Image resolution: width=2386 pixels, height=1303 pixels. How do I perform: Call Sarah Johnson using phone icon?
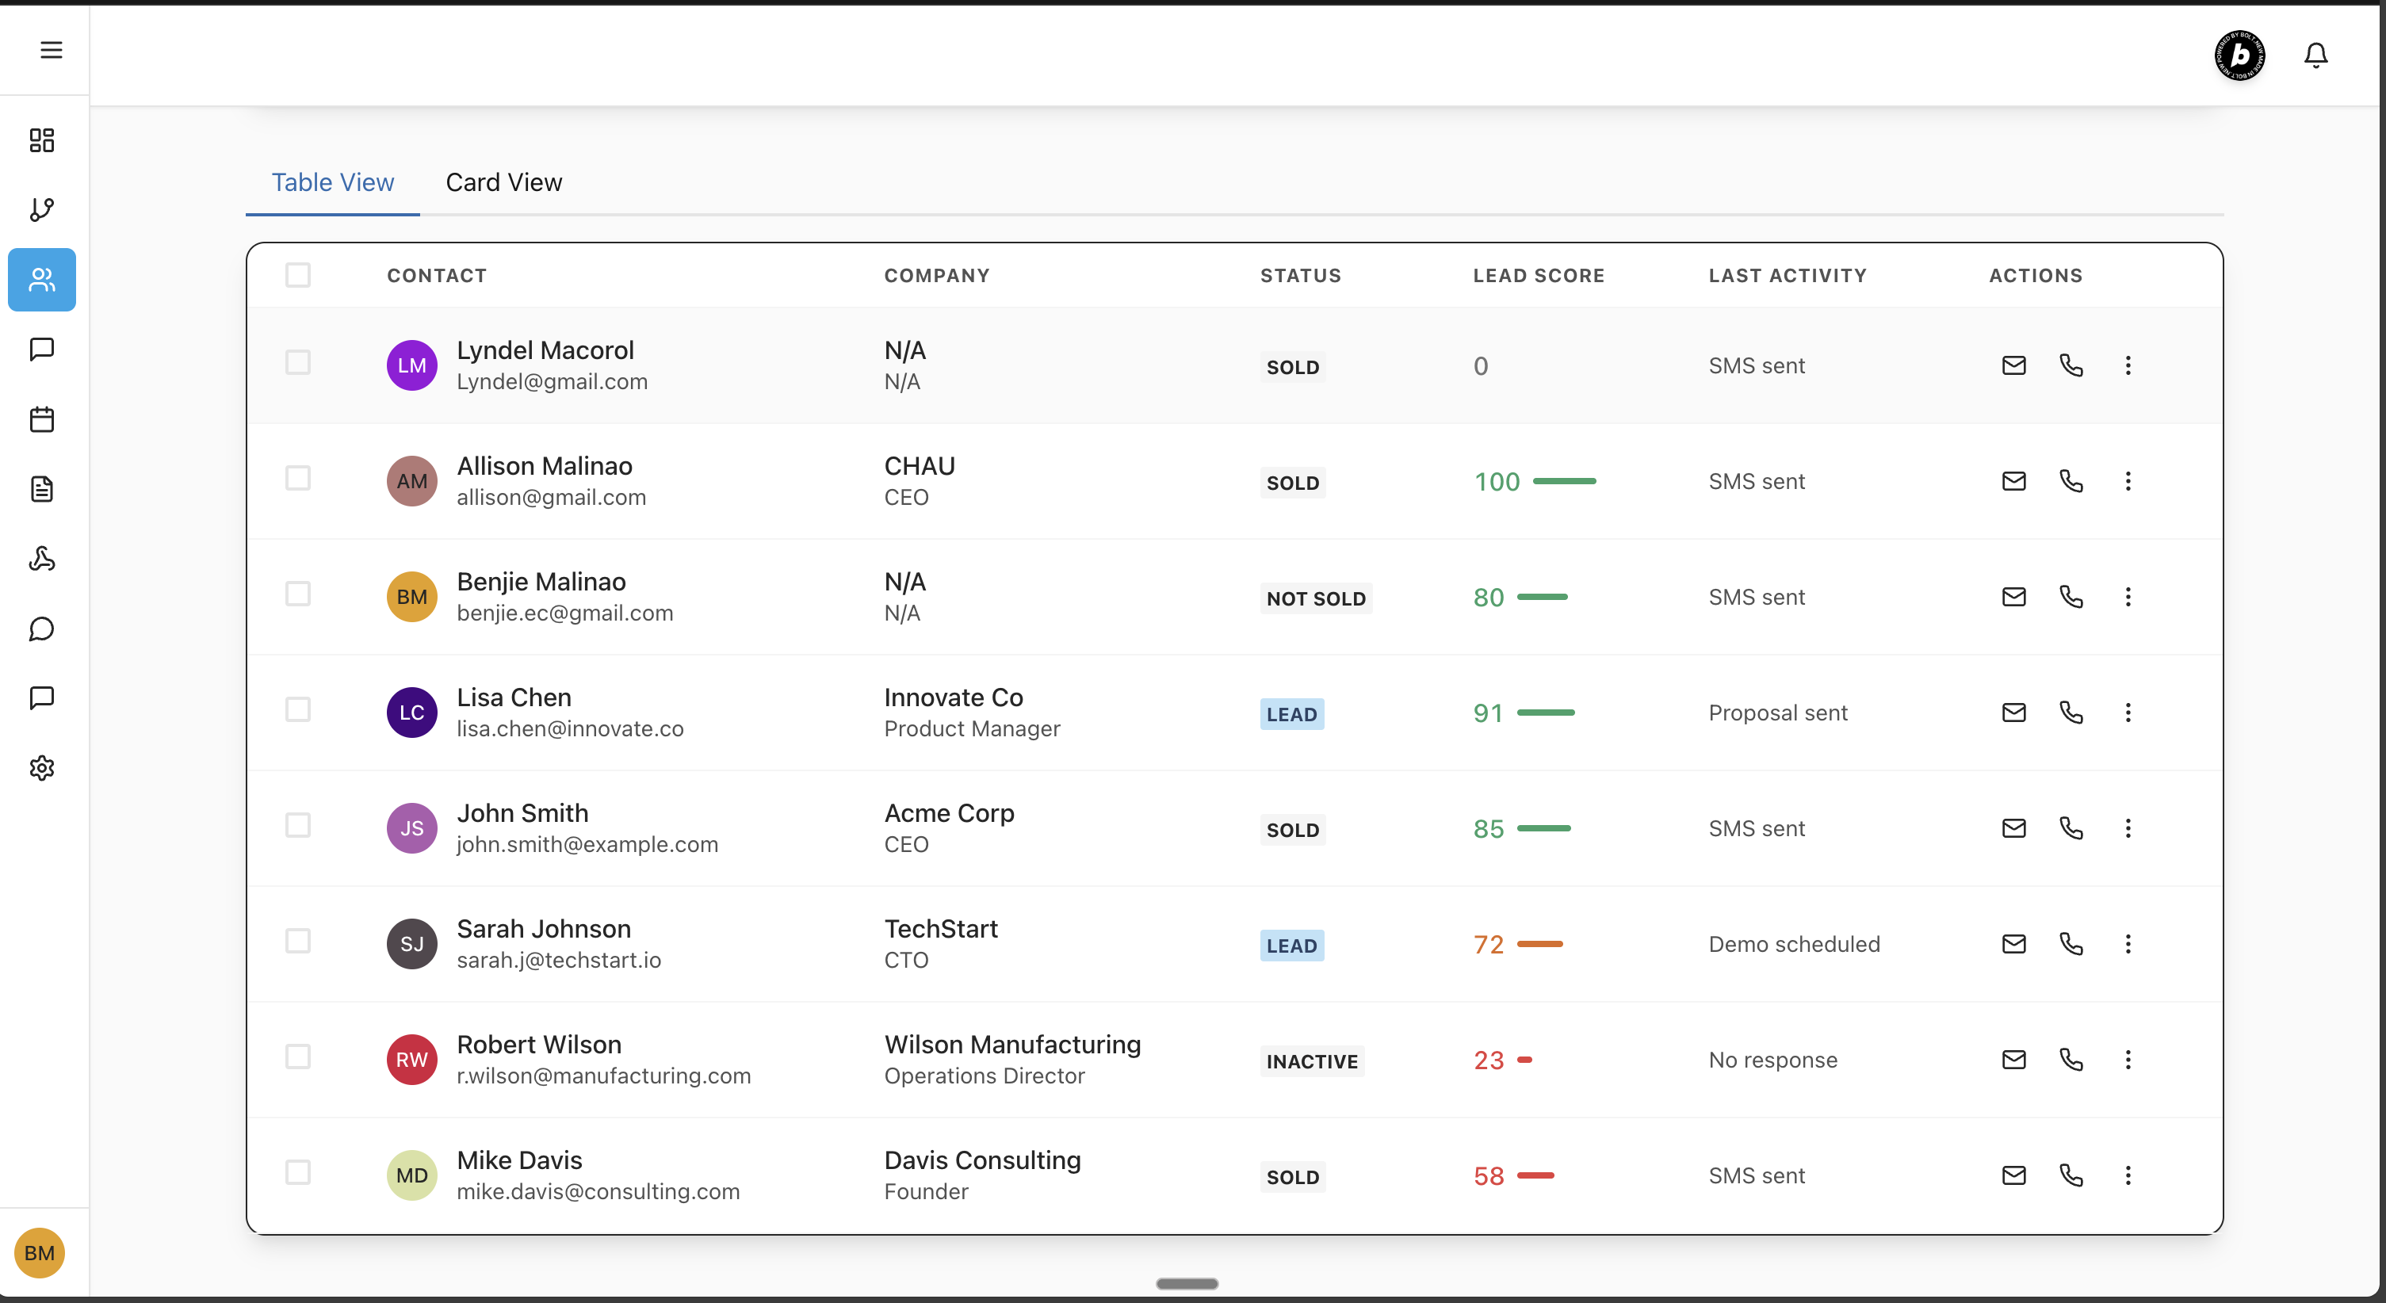2071,944
